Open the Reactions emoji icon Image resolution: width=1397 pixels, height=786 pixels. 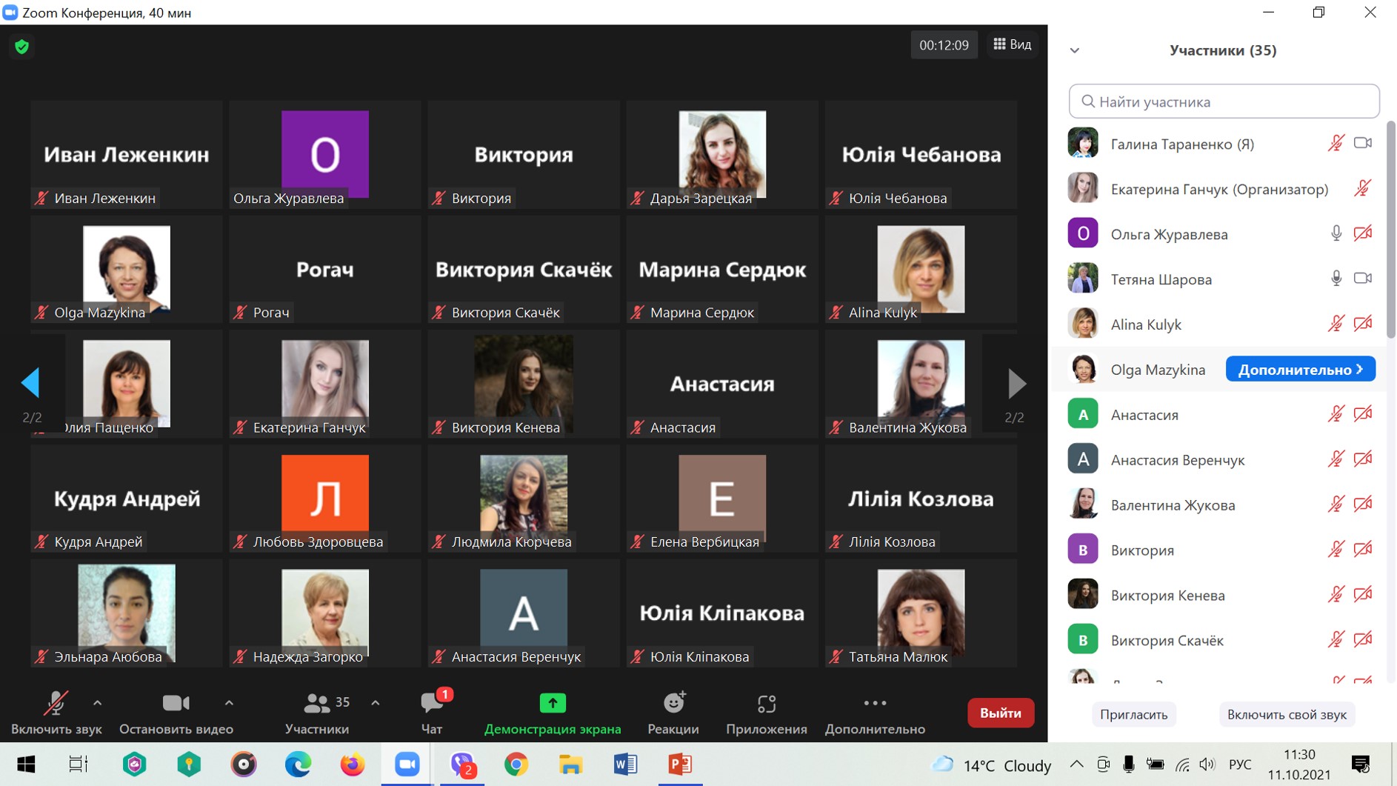click(673, 704)
